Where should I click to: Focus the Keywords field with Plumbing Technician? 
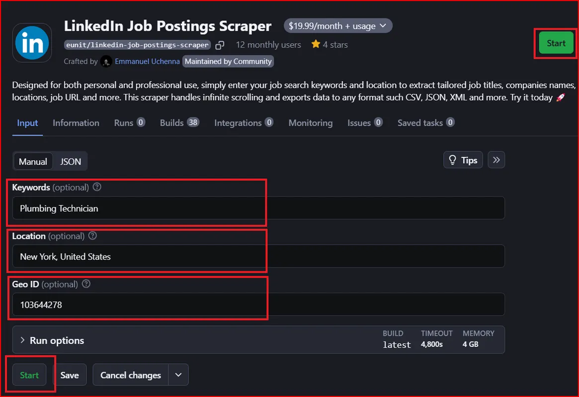coord(258,208)
